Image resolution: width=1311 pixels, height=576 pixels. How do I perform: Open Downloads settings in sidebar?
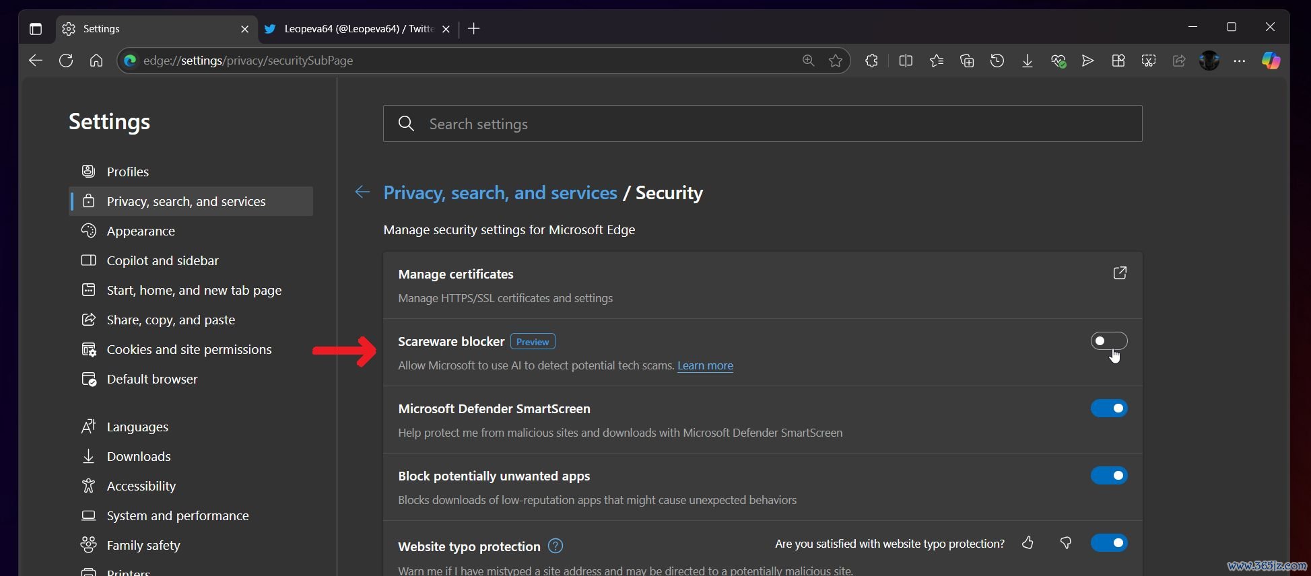coord(191,456)
